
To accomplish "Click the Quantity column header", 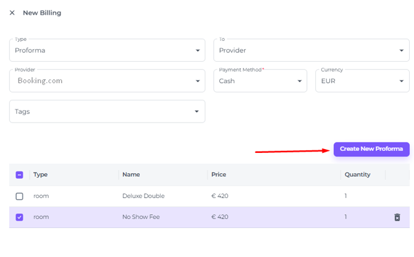I will [357, 174].
